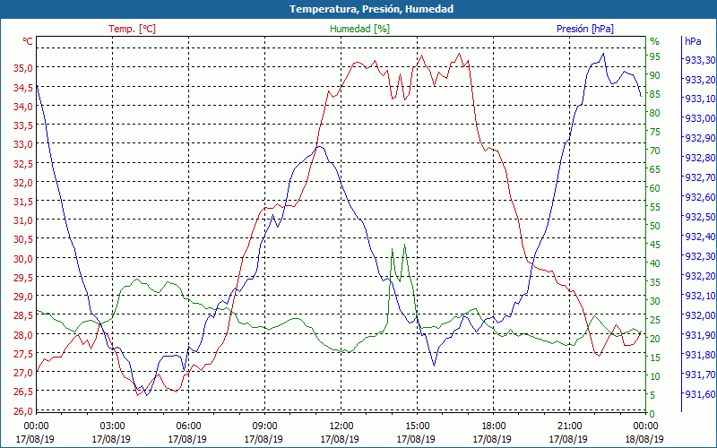This screenshot has height=448, width=717.
Task: Click 931,80 on the pressure axis
Action: pos(701,354)
